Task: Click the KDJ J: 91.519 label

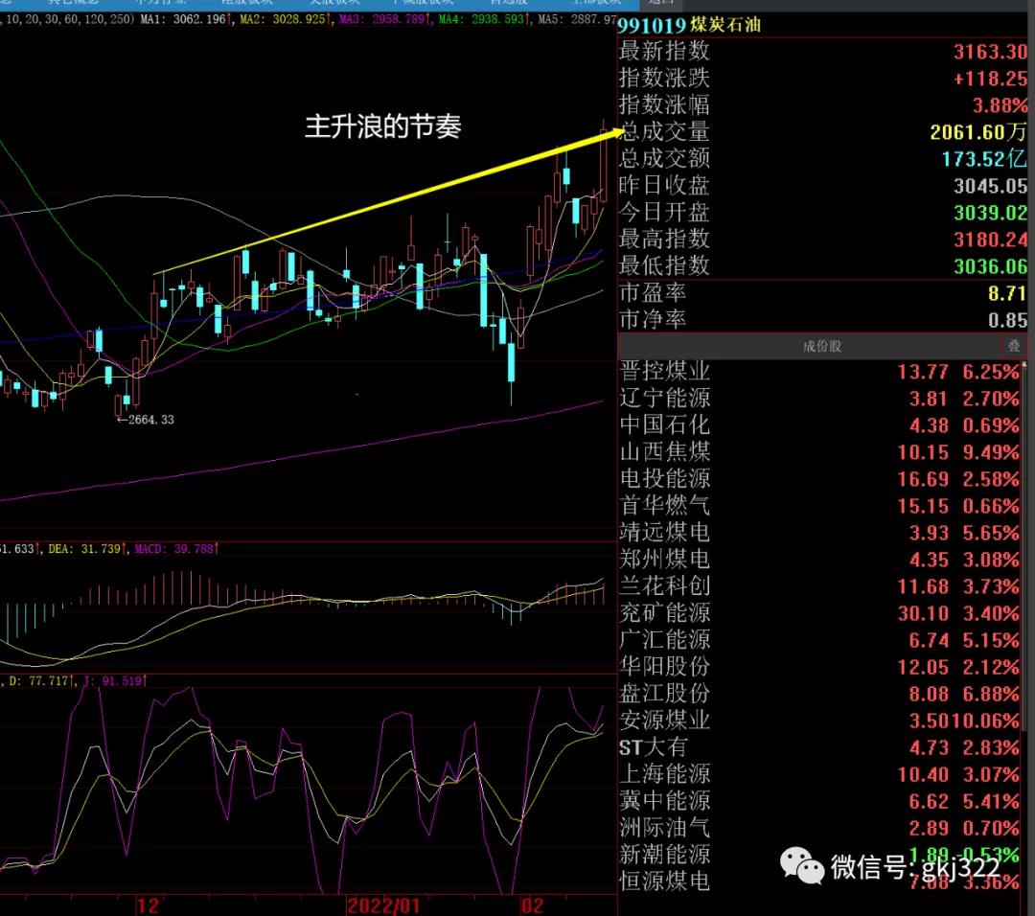Action: point(114,681)
